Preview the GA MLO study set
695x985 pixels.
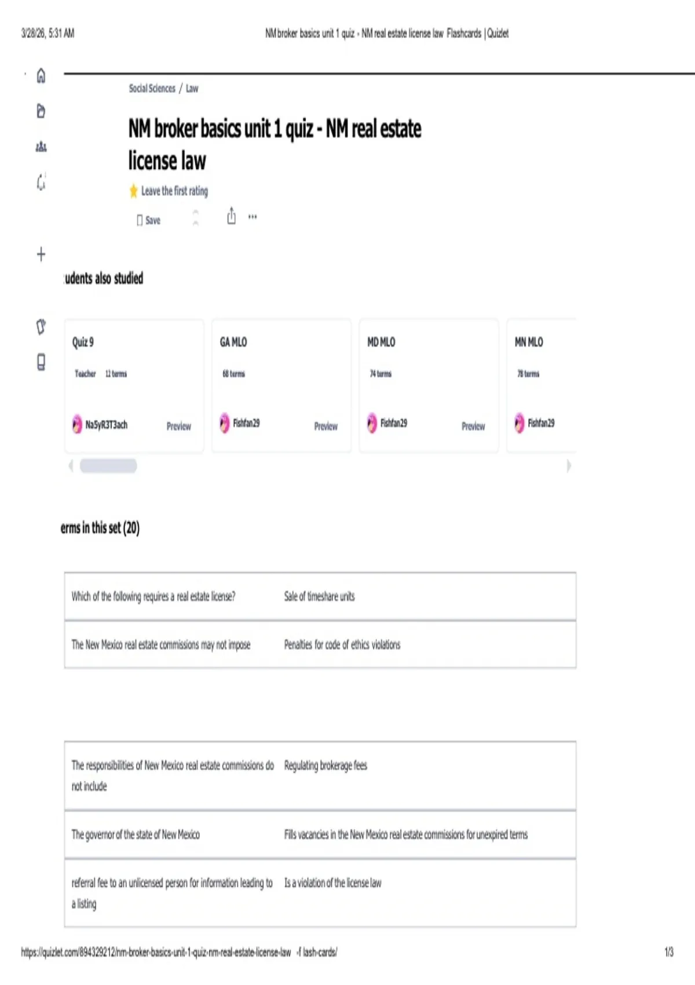[x=326, y=426]
